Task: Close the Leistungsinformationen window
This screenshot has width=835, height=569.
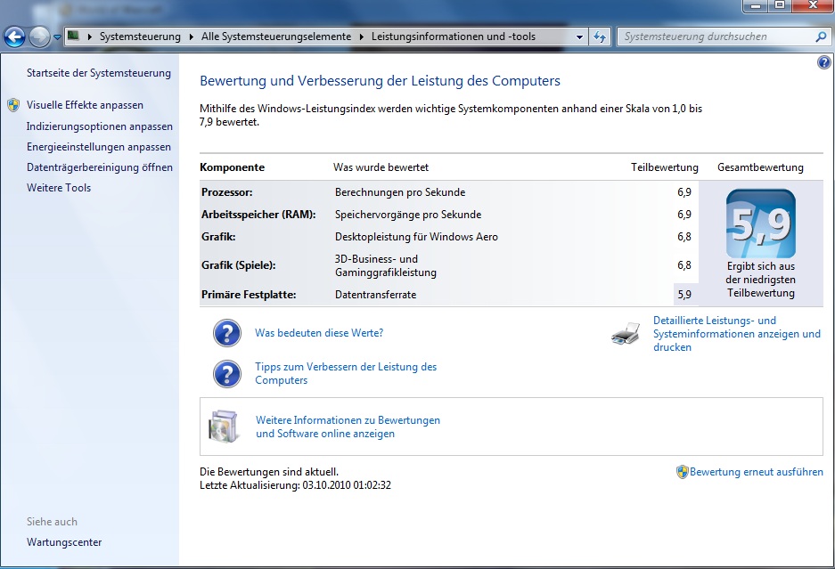Action: pos(813,5)
